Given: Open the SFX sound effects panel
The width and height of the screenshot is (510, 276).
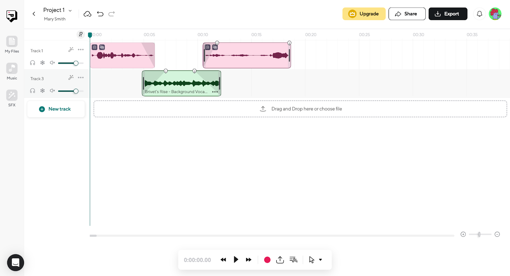Looking at the screenshot, I should tap(12, 98).
